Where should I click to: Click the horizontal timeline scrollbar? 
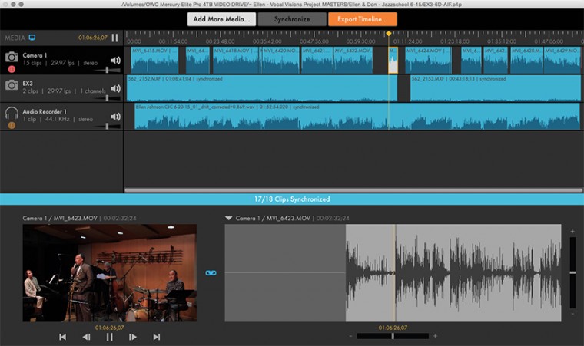[x=353, y=190]
